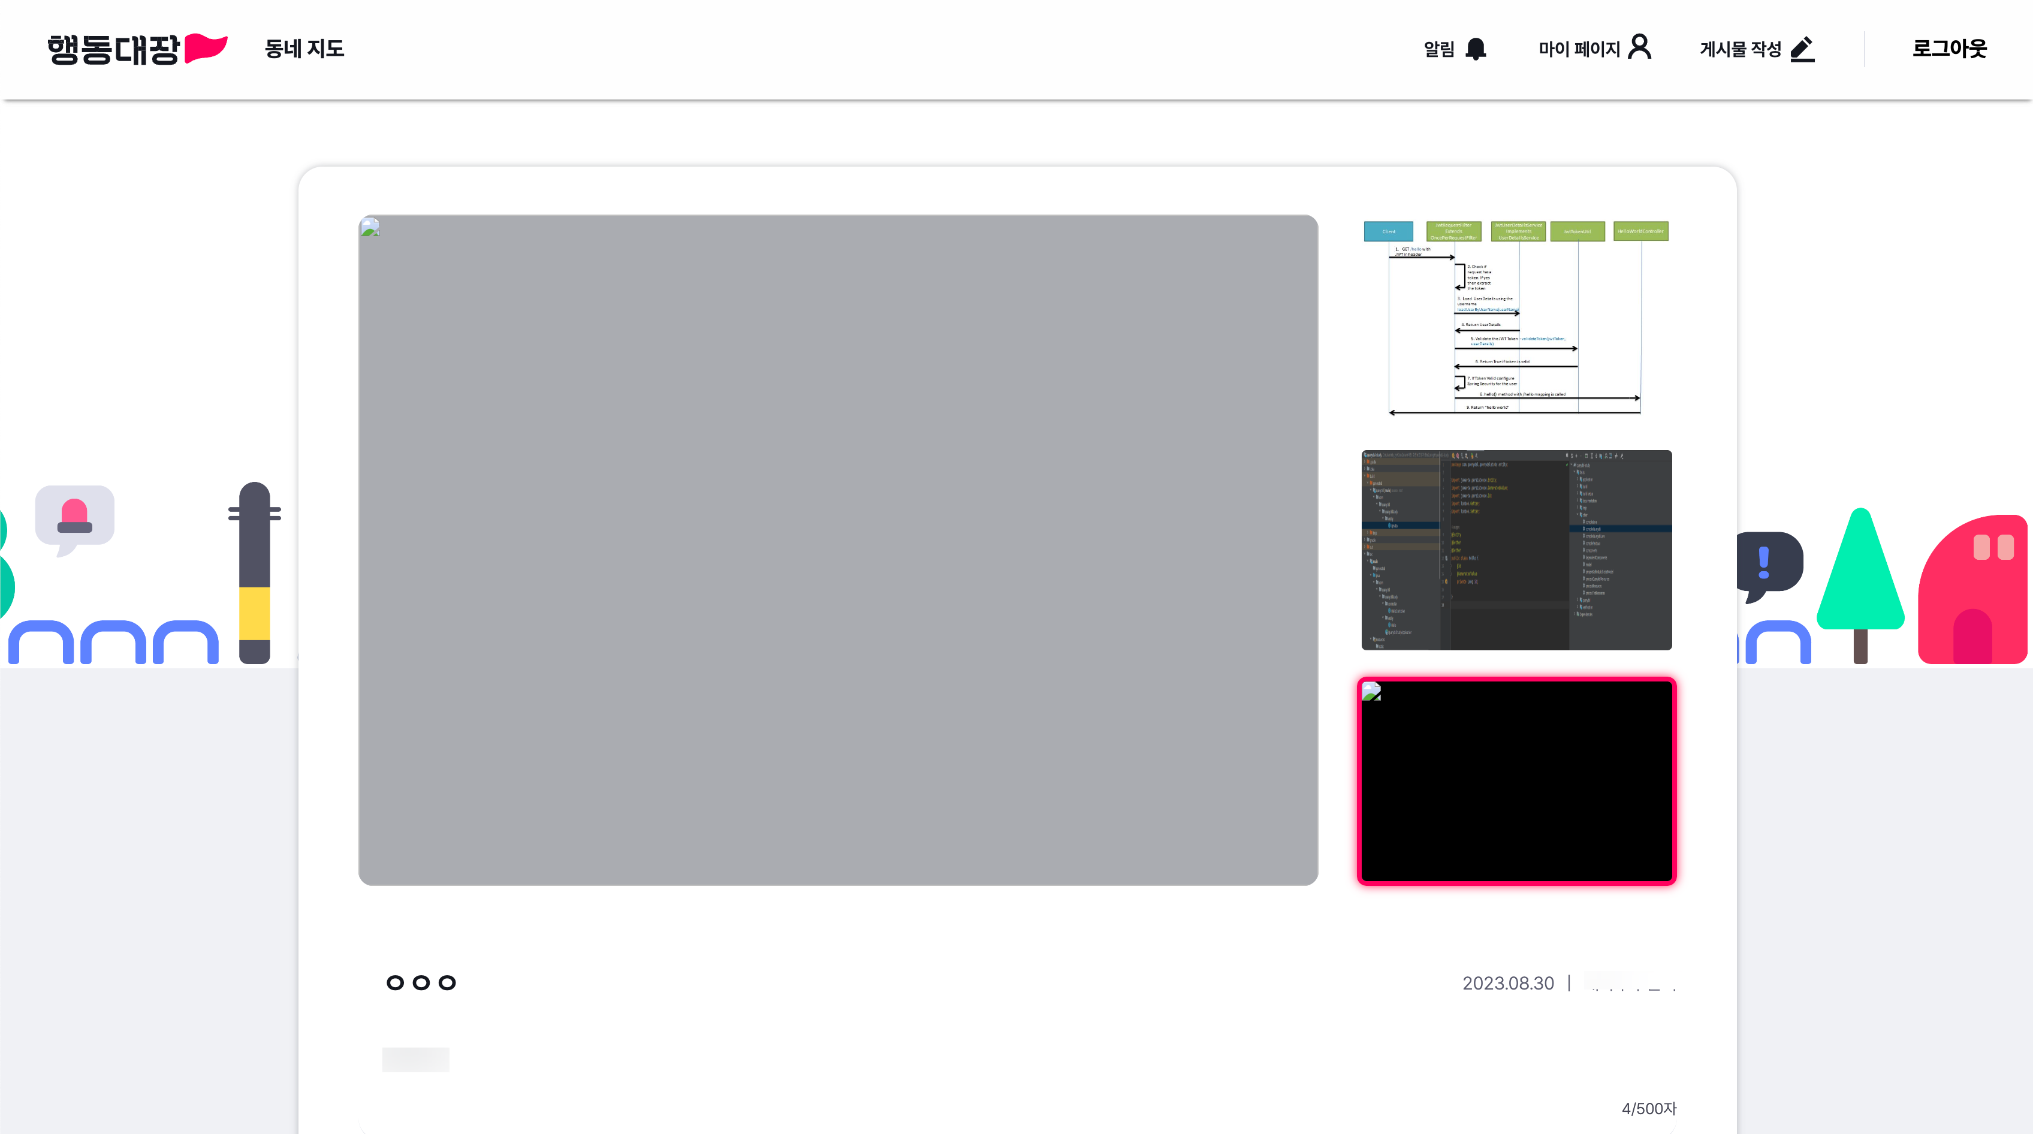Click the 게시물 작성 link

pyautogui.click(x=1740, y=49)
